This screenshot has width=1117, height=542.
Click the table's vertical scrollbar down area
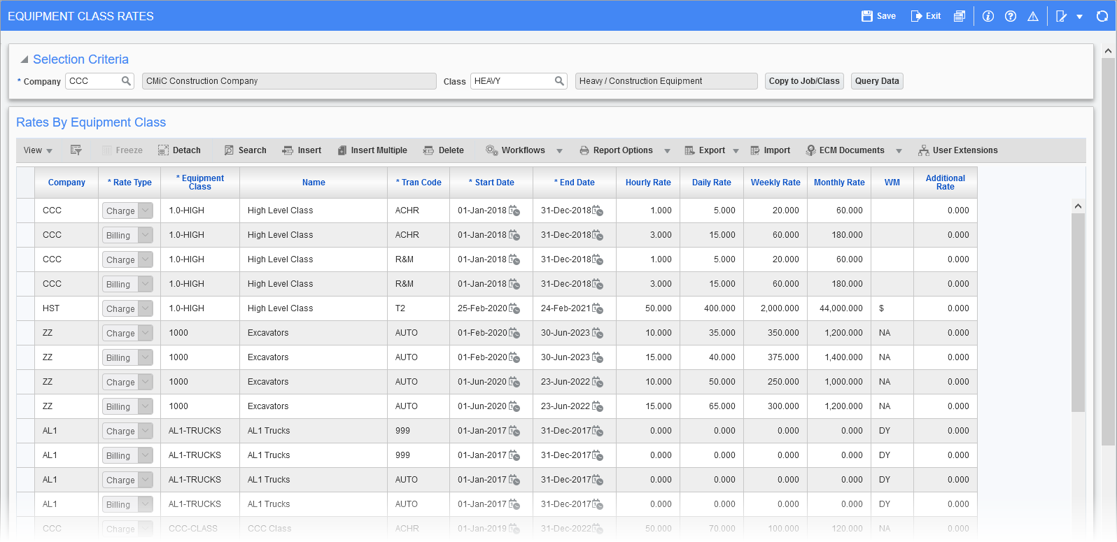tap(1078, 476)
